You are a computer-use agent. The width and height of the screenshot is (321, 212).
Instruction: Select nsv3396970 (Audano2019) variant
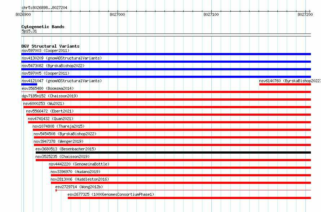75,172
